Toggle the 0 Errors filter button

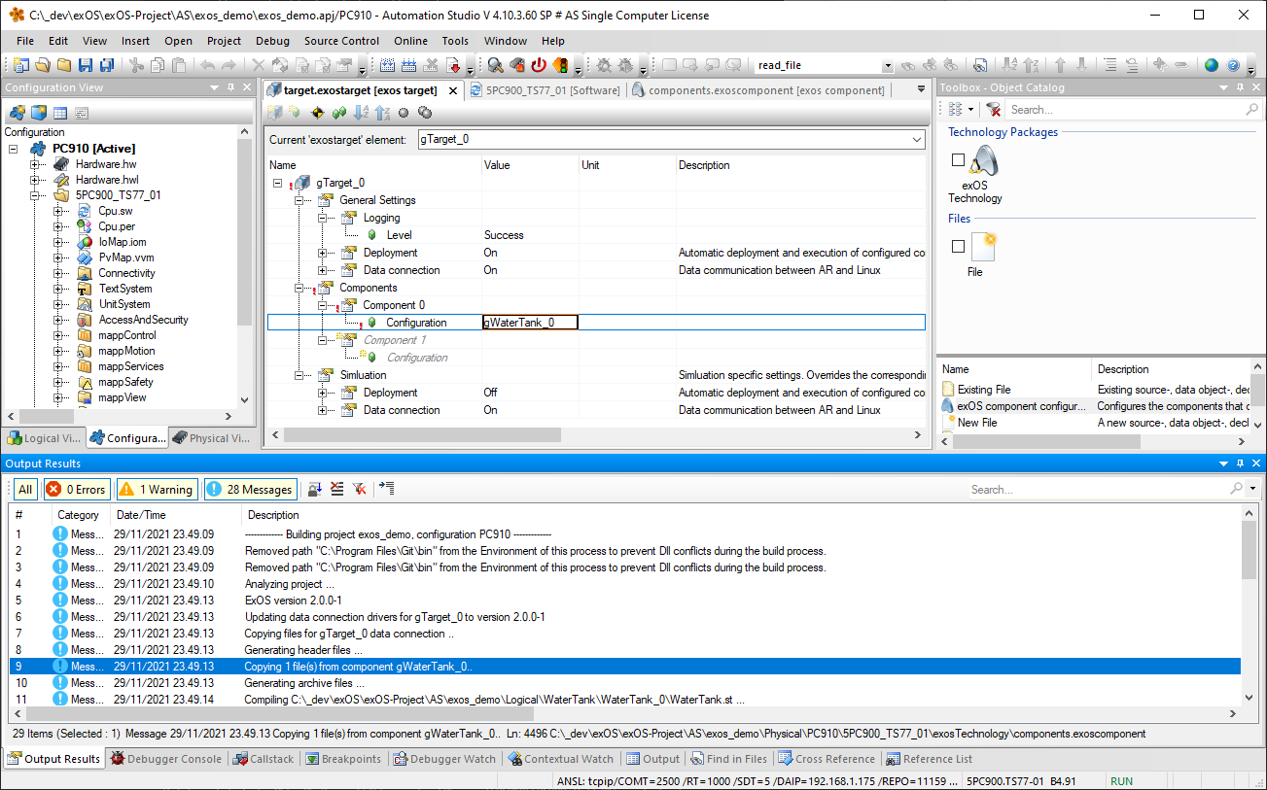76,489
